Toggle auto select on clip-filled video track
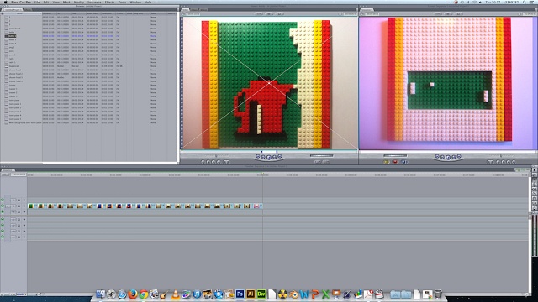Screen dimensions: 538x302 [24, 206]
